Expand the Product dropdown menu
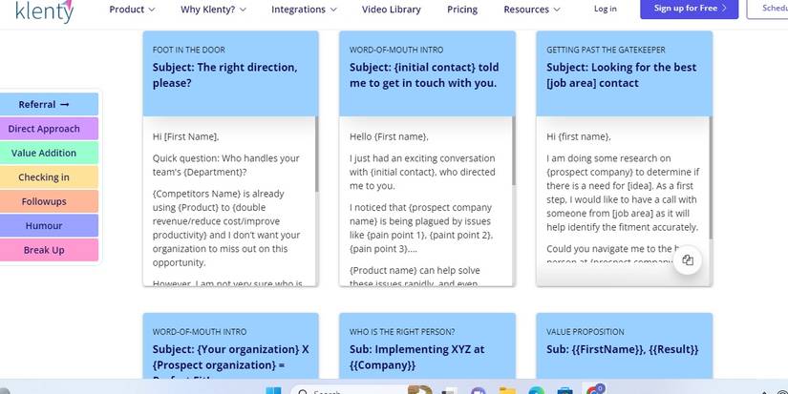This screenshot has width=788, height=394. (132, 10)
